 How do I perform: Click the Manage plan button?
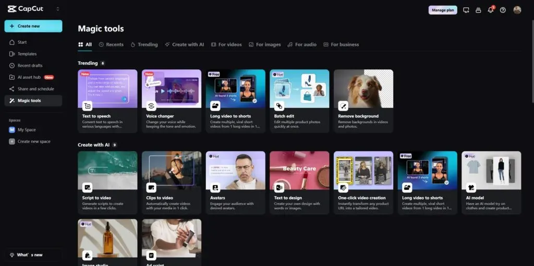443,10
